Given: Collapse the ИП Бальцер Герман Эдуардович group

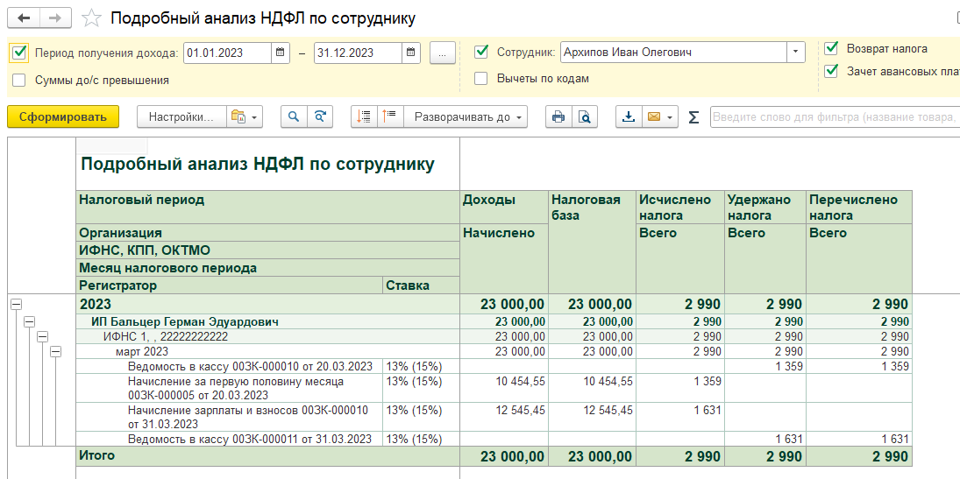Looking at the screenshot, I should pos(29,321).
